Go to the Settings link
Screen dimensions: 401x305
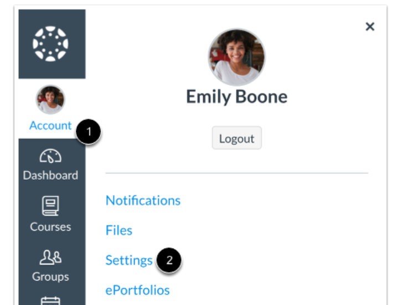[x=129, y=260]
